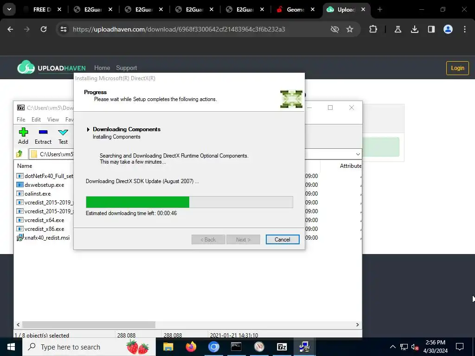Click DirectX download progress bar
Screen dimensions: 475x356
[189, 202]
